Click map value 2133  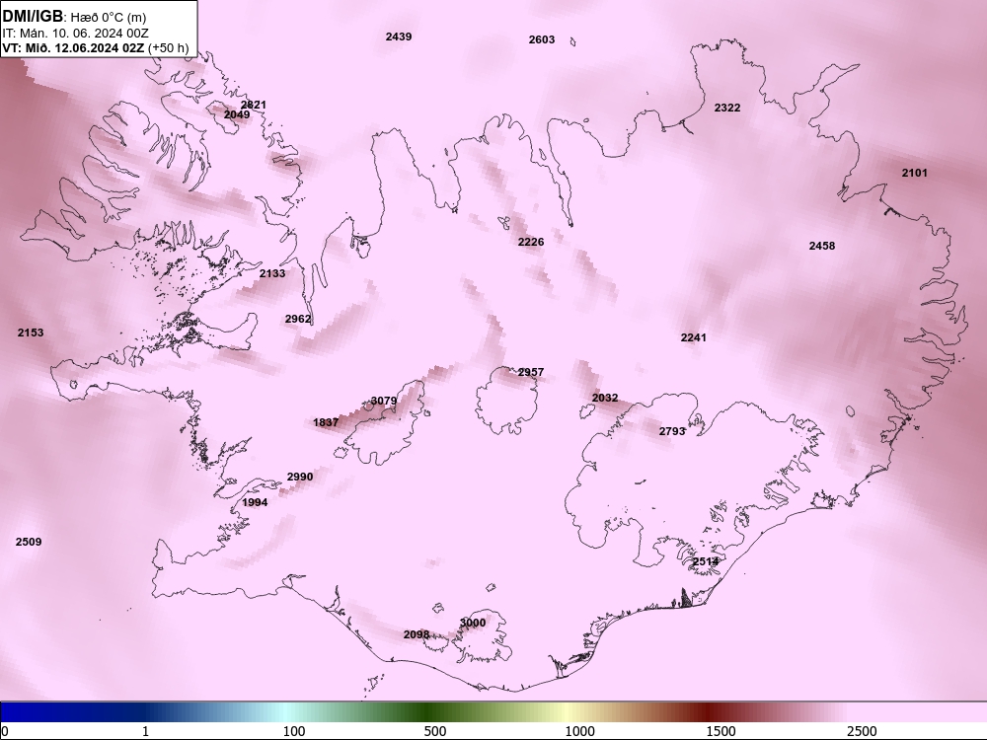click(272, 273)
